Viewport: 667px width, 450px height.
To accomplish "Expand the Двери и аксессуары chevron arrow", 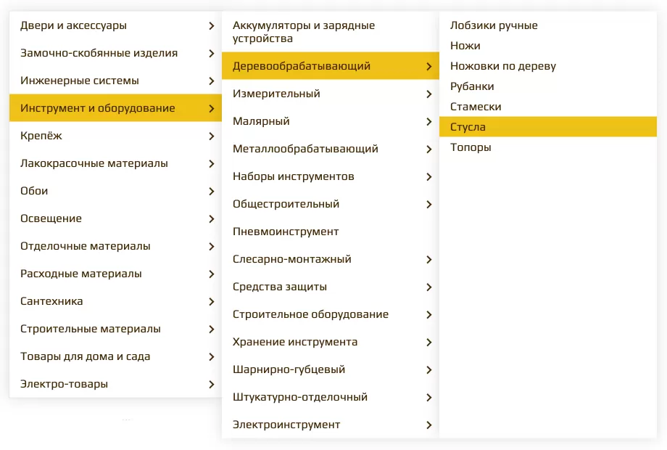I will click(x=211, y=25).
